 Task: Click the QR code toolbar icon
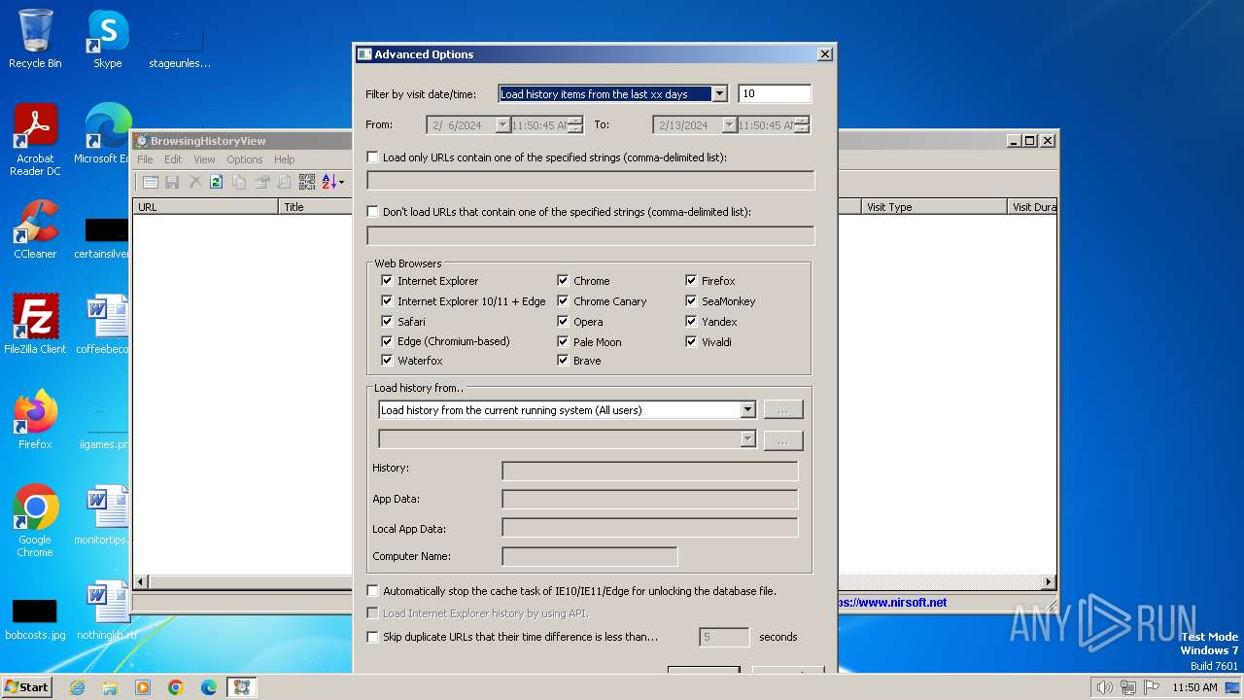[x=307, y=182]
